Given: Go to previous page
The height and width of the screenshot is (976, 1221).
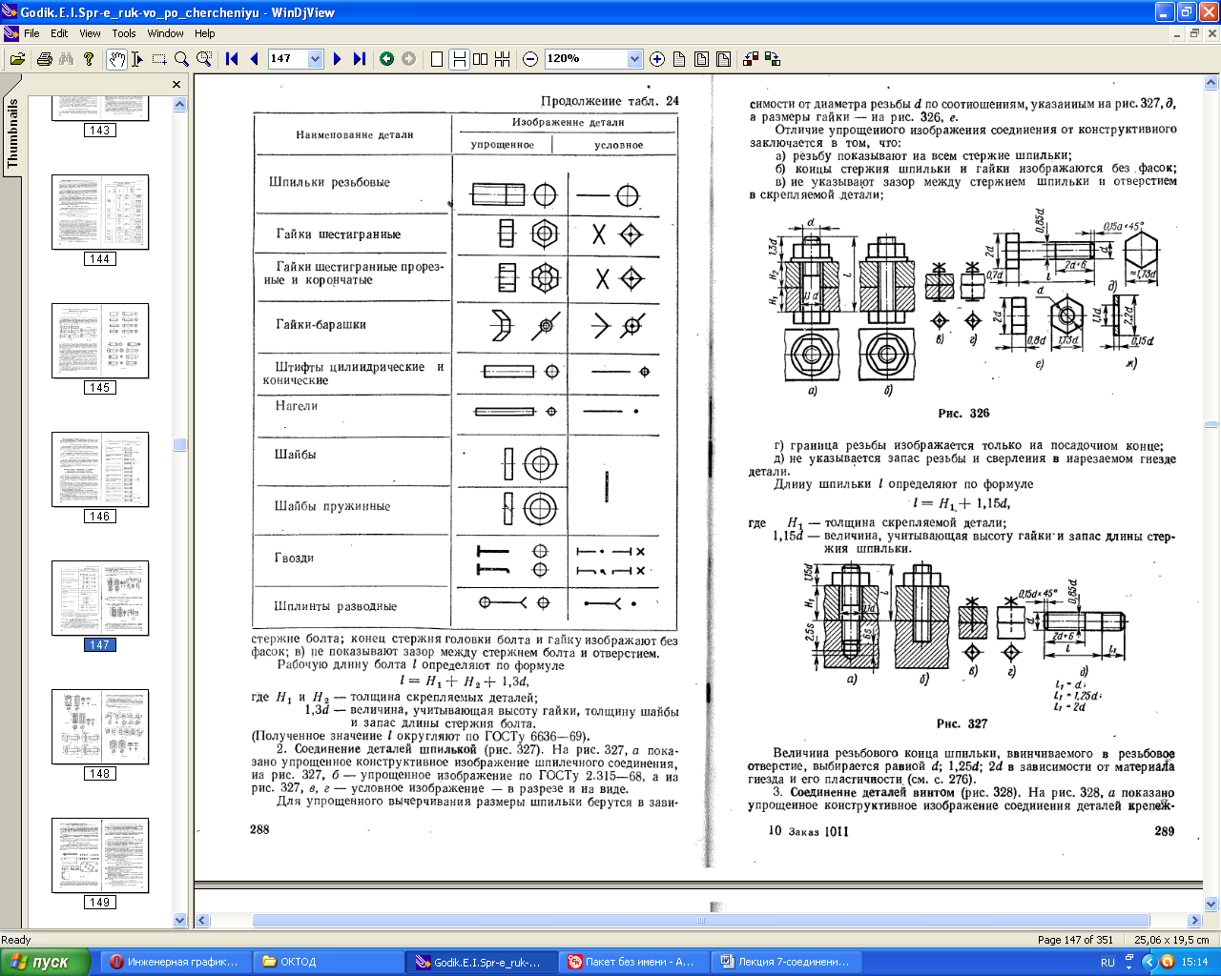Looking at the screenshot, I should pos(254,59).
